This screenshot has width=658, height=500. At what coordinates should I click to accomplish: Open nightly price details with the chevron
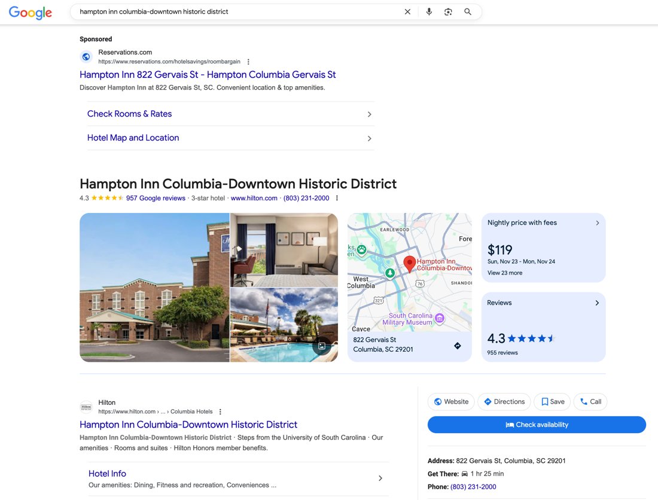click(x=596, y=222)
